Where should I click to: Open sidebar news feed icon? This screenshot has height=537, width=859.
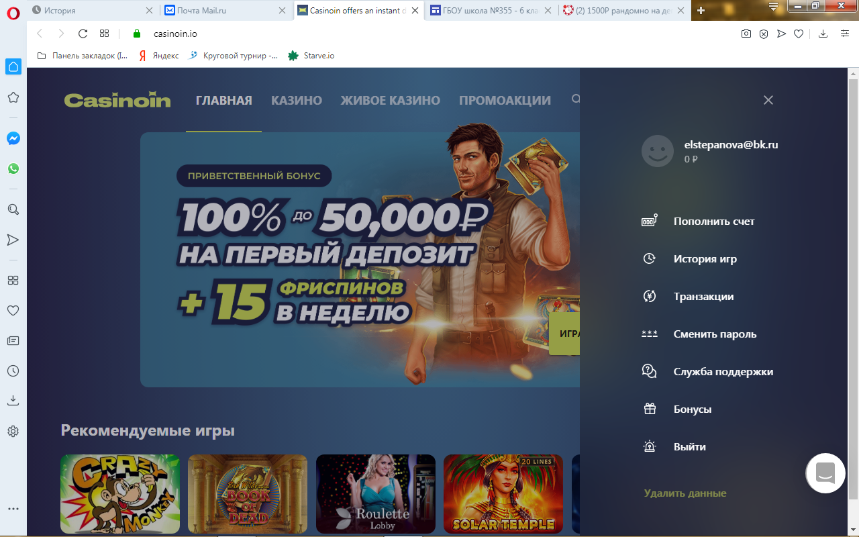point(13,340)
